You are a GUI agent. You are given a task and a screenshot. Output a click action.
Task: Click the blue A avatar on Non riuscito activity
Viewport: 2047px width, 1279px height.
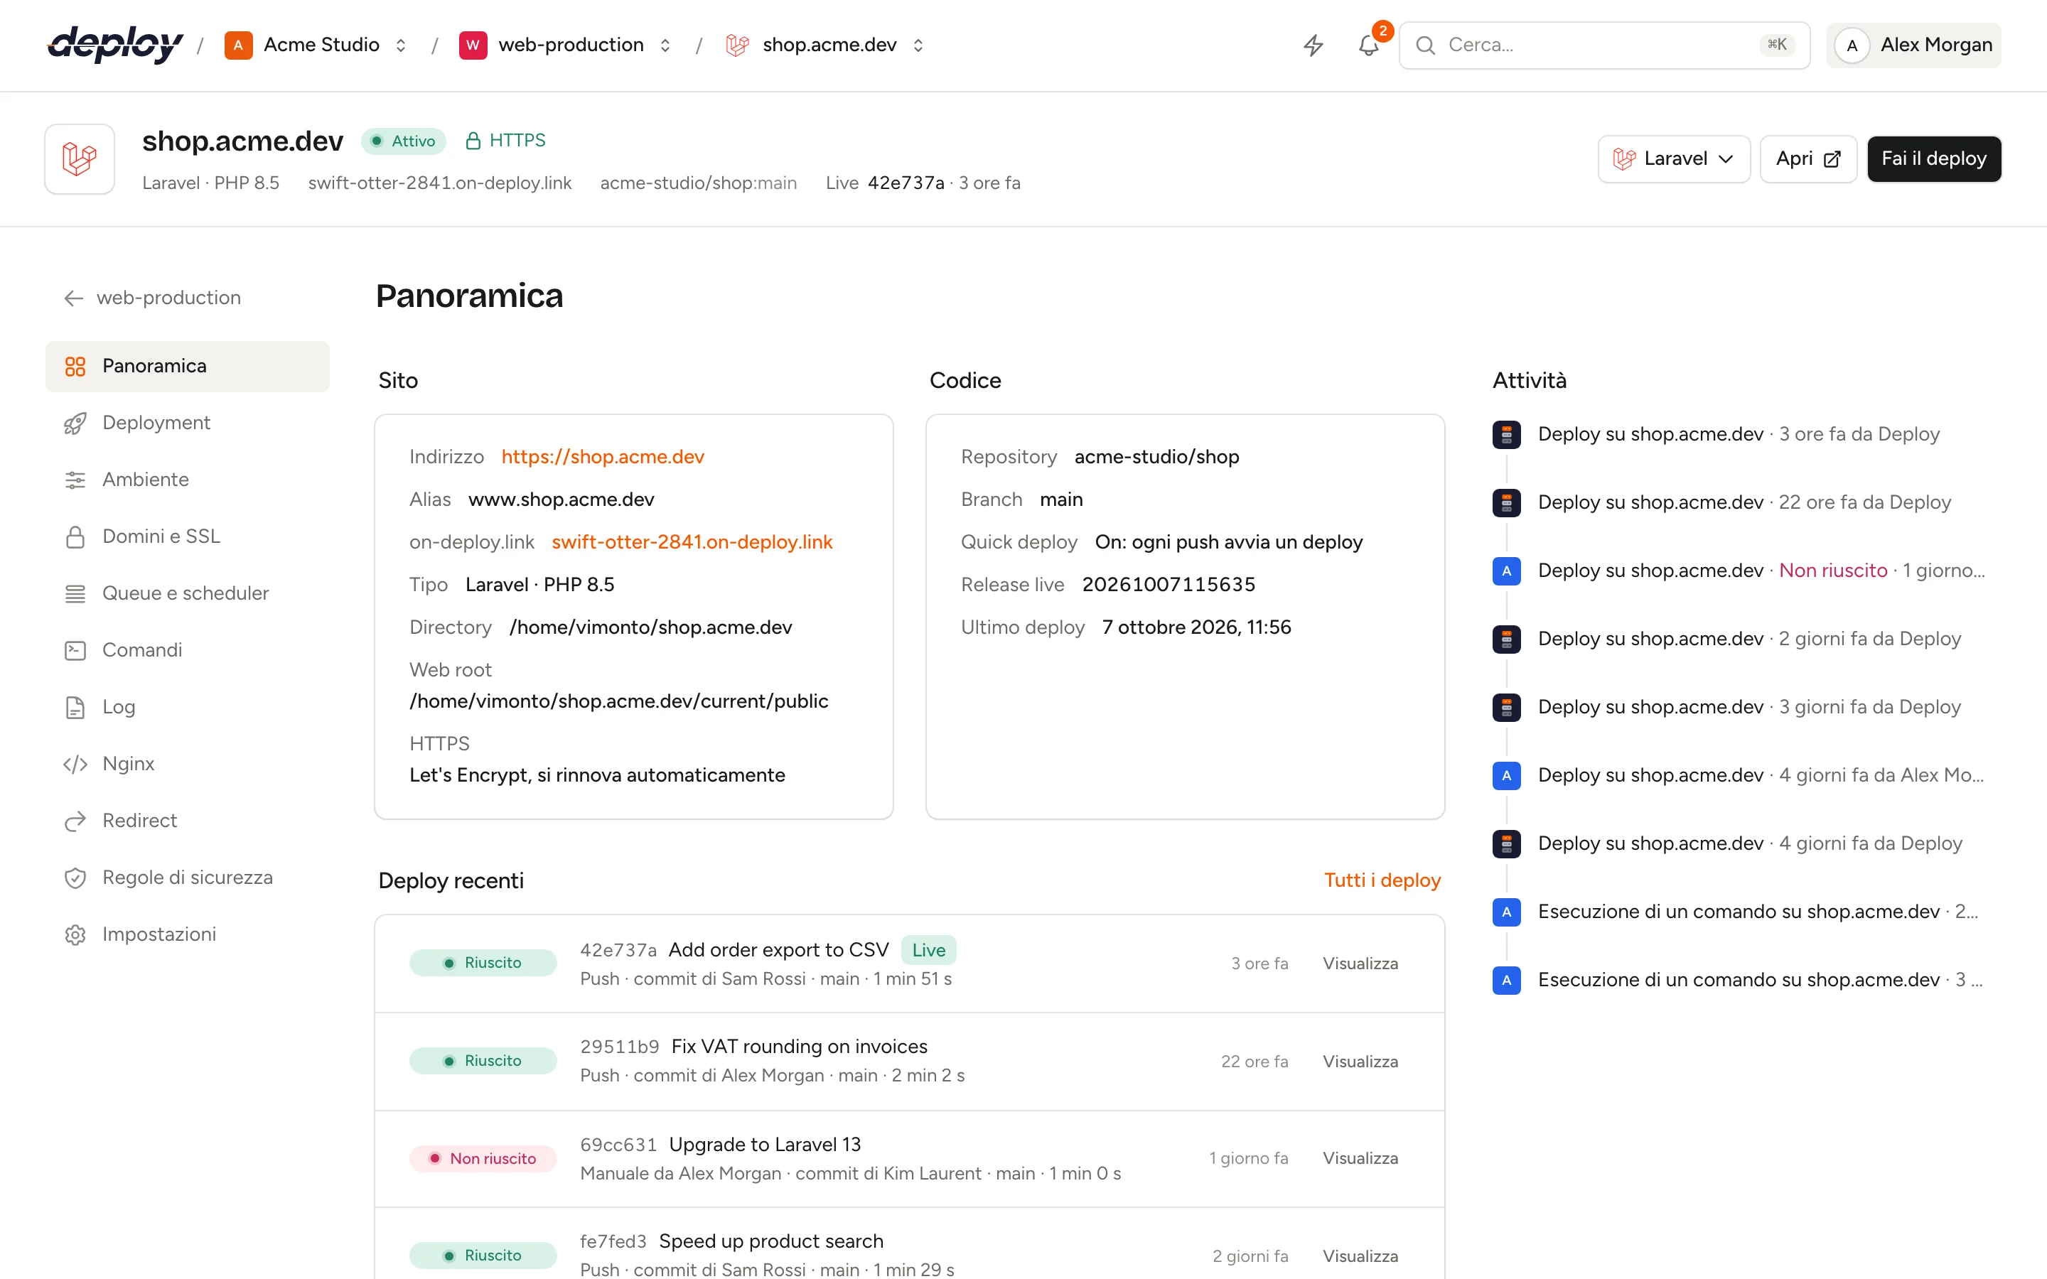[1507, 571]
